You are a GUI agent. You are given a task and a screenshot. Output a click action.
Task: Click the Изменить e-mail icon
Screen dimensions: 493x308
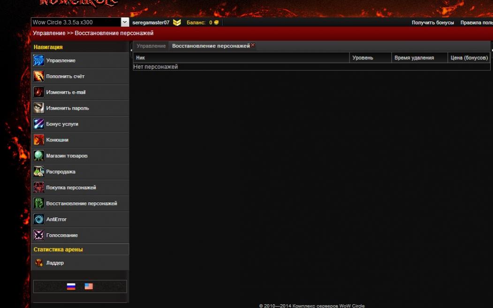tap(39, 92)
